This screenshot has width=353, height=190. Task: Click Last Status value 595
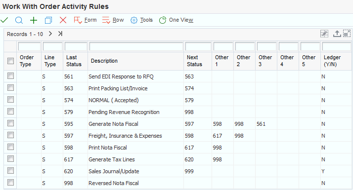pos(68,124)
